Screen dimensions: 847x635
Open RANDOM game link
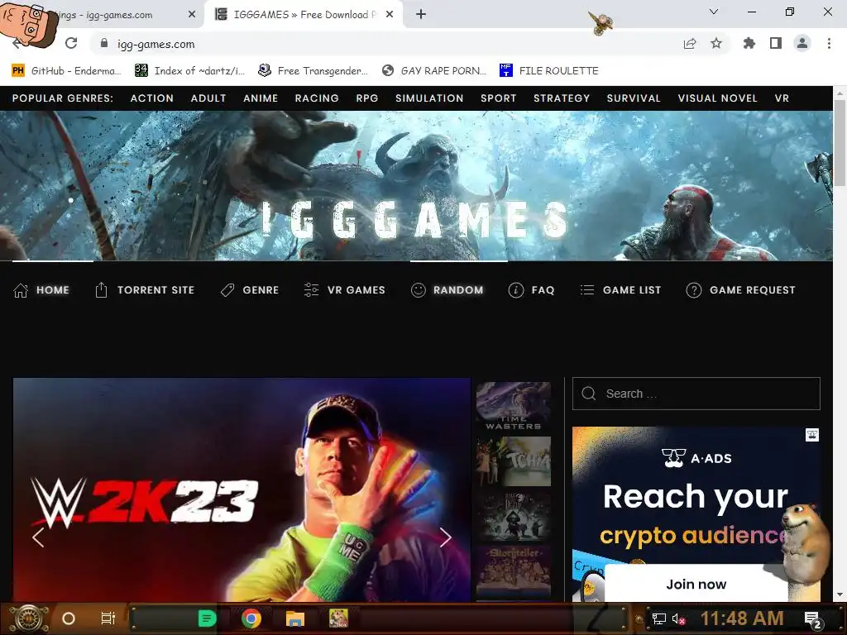pos(447,290)
